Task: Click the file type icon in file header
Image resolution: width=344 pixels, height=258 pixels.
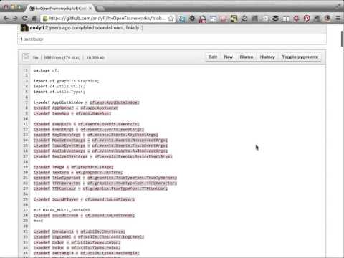Action: tap(26, 57)
